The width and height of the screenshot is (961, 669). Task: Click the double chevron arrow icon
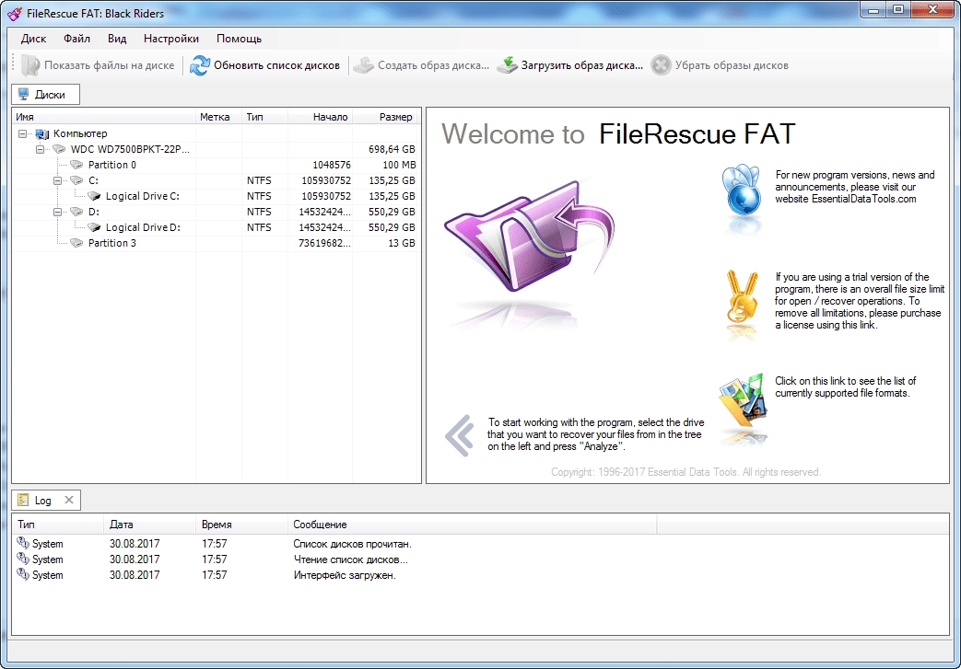460,435
